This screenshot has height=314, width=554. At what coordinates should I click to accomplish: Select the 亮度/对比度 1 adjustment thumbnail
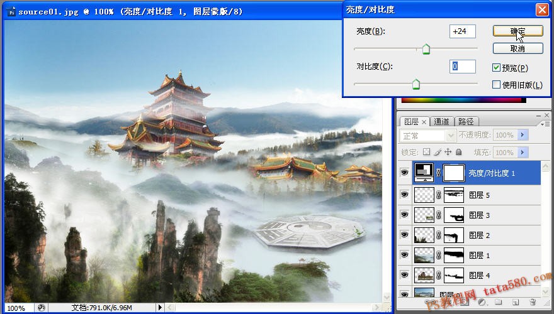(x=424, y=173)
